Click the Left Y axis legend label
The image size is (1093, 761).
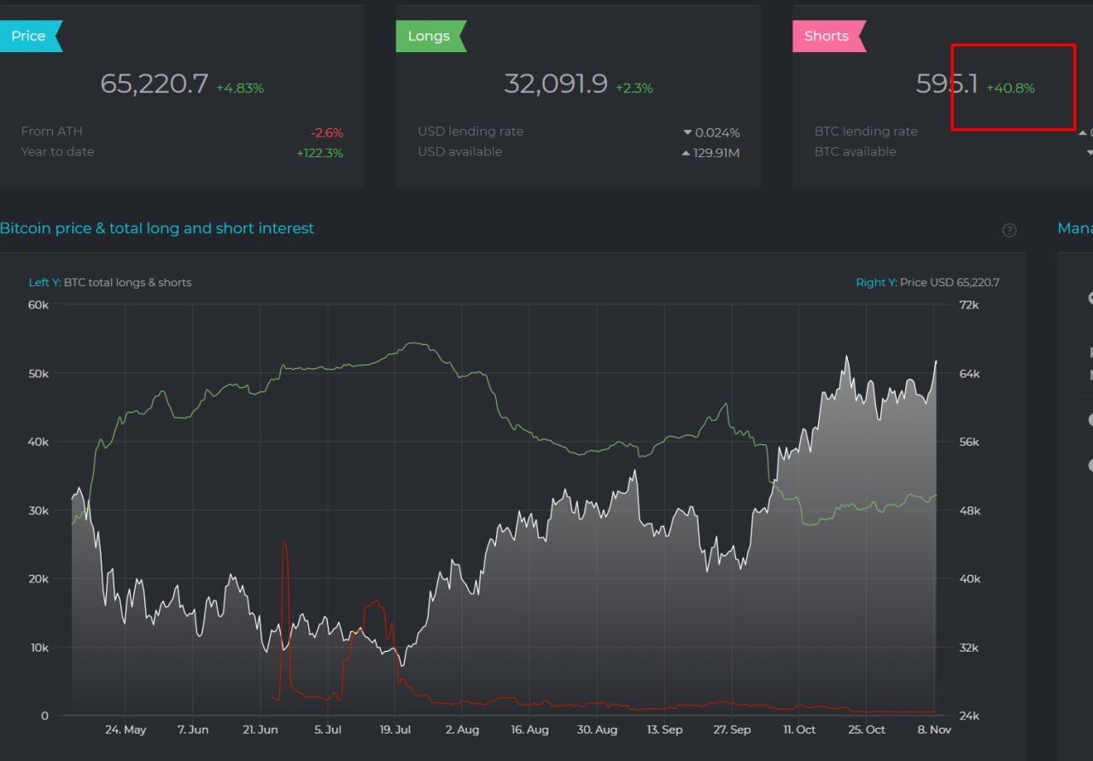click(110, 283)
